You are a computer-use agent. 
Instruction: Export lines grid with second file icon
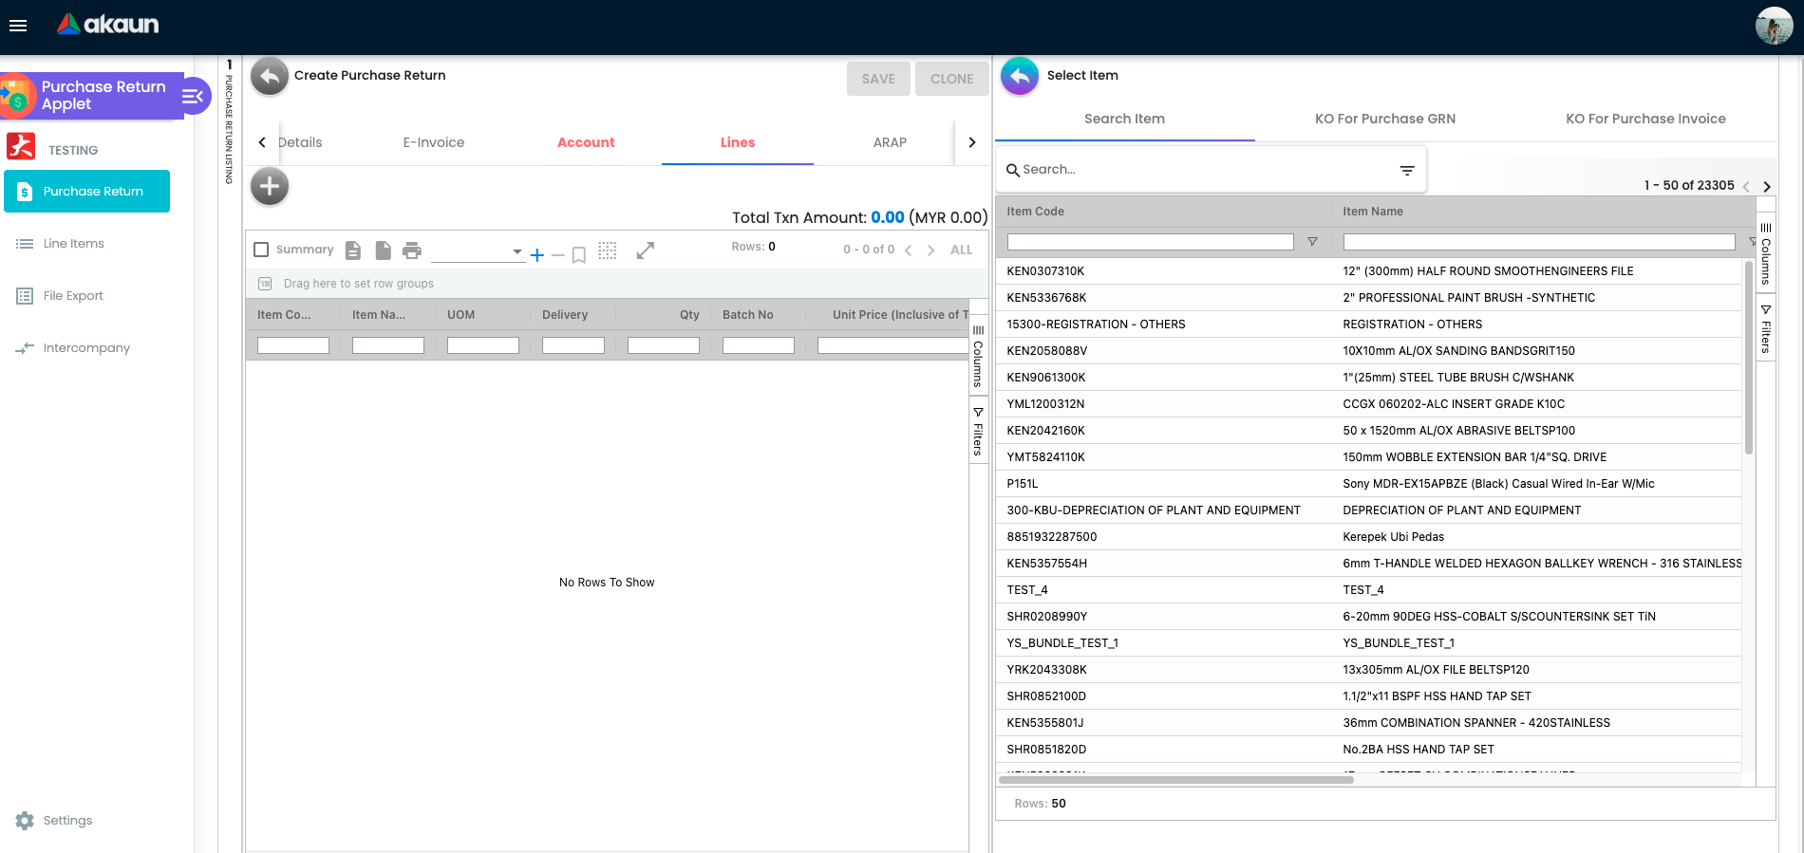pyautogui.click(x=383, y=250)
